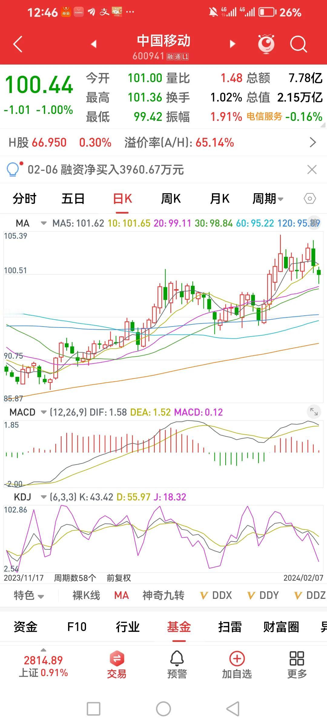This screenshot has height=727, width=327.
Task: Select the DDZ indicator
Action: pos(310,595)
